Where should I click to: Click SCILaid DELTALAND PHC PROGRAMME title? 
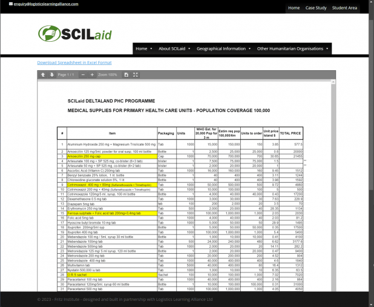coord(111,101)
